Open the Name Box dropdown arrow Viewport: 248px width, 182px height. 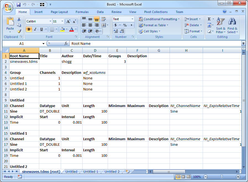[43, 44]
